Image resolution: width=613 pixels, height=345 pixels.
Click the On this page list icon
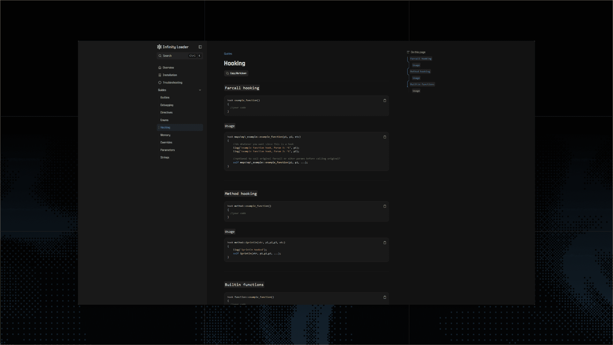coord(408,52)
